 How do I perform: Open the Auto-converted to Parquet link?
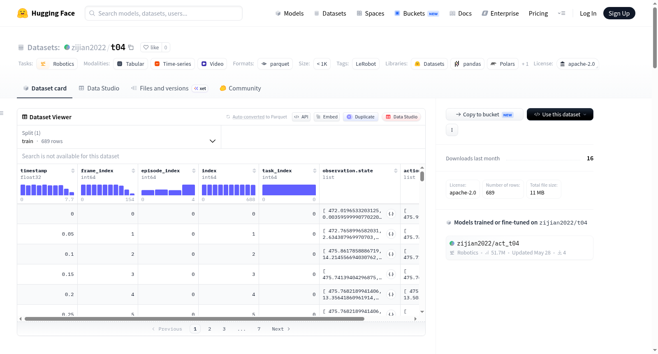pyautogui.click(x=248, y=117)
